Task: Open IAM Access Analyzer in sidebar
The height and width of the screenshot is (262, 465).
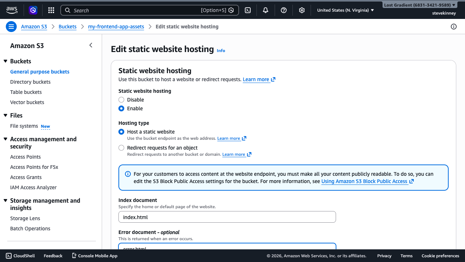Action: (x=33, y=187)
